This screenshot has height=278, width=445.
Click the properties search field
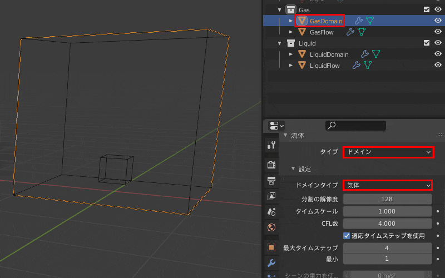click(355, 126)
